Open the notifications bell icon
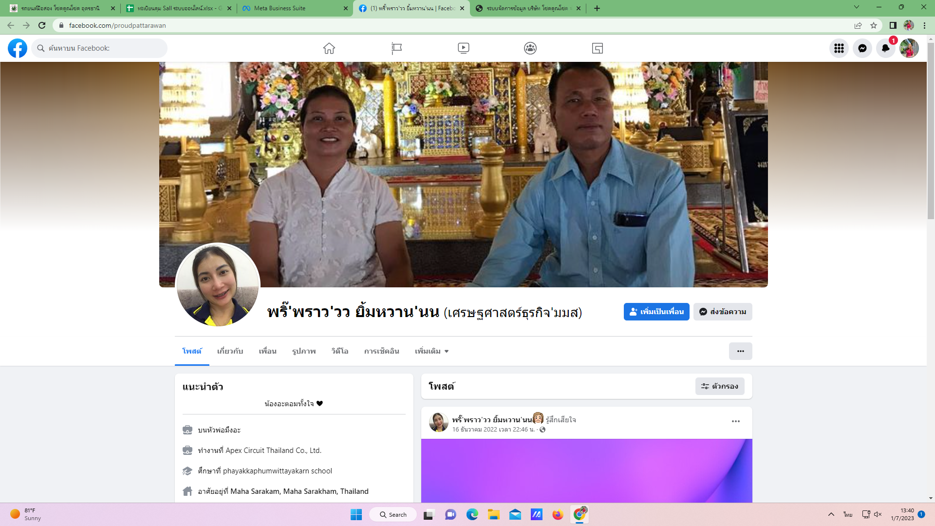This screenshot has width=935, height=526. (885, 48)
